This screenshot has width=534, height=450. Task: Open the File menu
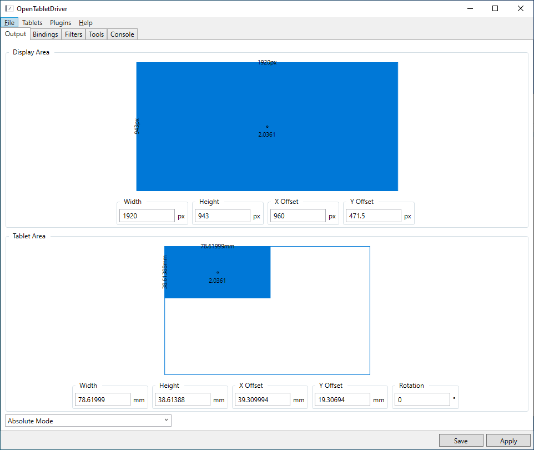(x=9, y=22)
